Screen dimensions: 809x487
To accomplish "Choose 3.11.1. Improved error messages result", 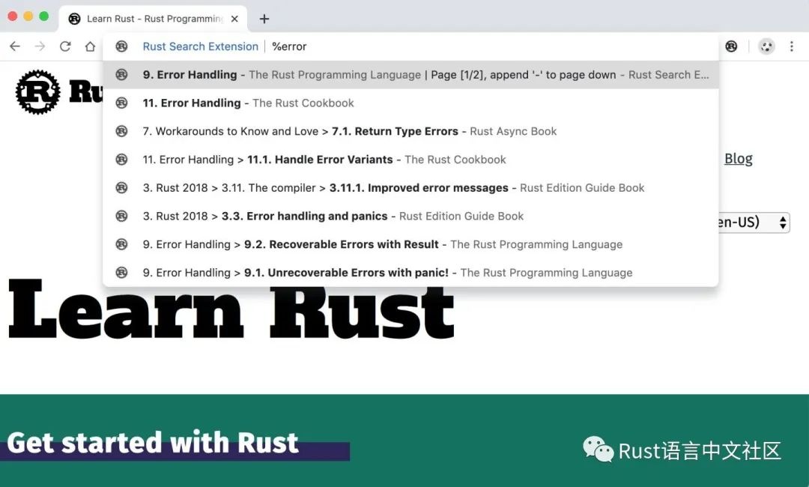I will coord(410,188).
